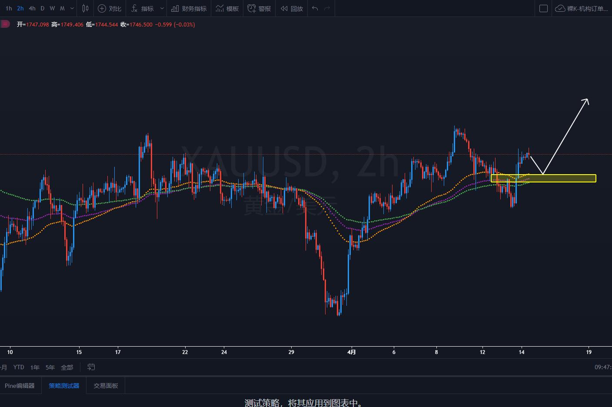This screenshot has height=407, width=612.
Task: Switch to the Pine编辑器 tab
Action: (x=20, y=385)
